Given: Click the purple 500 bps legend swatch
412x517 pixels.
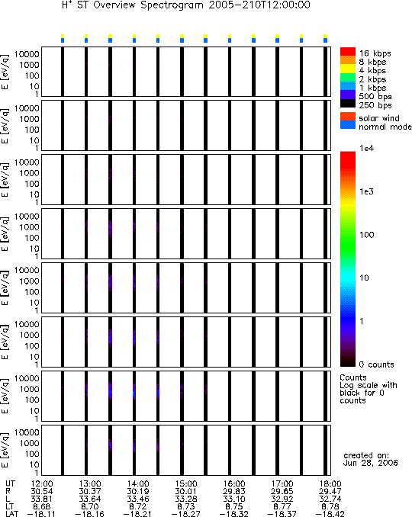Looking at the screenshot, I should [348, 95].
